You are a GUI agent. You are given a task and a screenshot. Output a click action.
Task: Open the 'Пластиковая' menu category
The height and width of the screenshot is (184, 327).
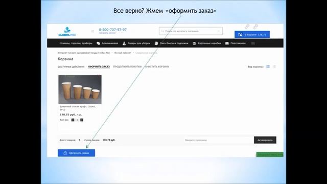click(236, 43)
